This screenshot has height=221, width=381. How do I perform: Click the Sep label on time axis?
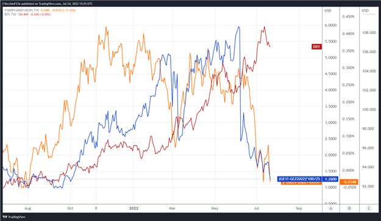(x=299, y=208)
